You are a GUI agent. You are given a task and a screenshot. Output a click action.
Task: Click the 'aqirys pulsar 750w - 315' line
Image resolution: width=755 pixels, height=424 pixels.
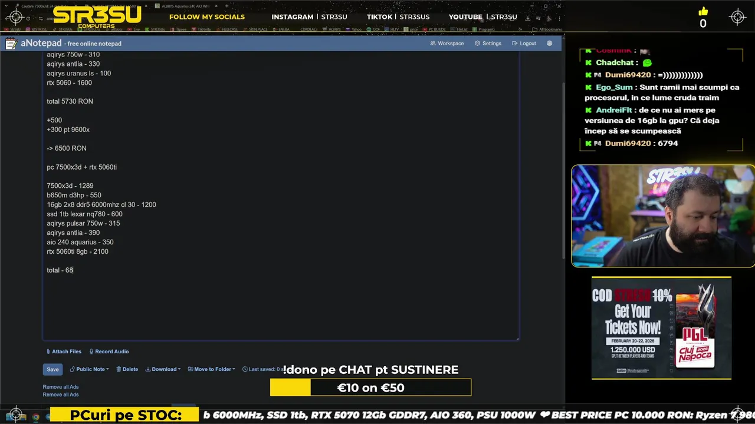point(83,224)
